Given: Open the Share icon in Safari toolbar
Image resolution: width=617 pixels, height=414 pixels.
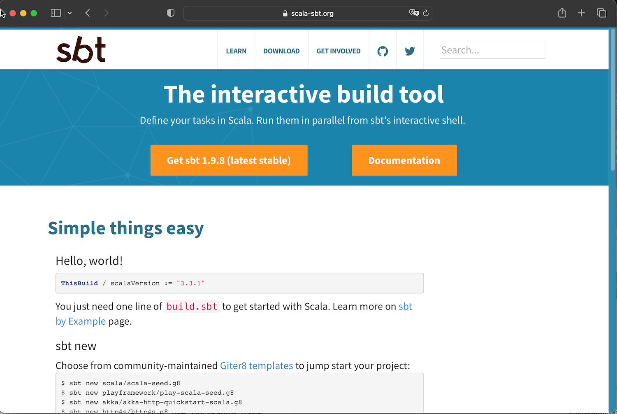Looking at the screenshot, I should pos(562,13).
